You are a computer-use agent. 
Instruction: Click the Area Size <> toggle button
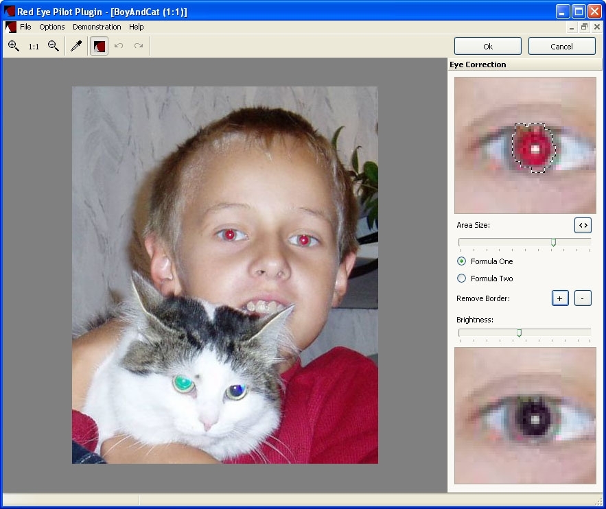tap(583, 225)
